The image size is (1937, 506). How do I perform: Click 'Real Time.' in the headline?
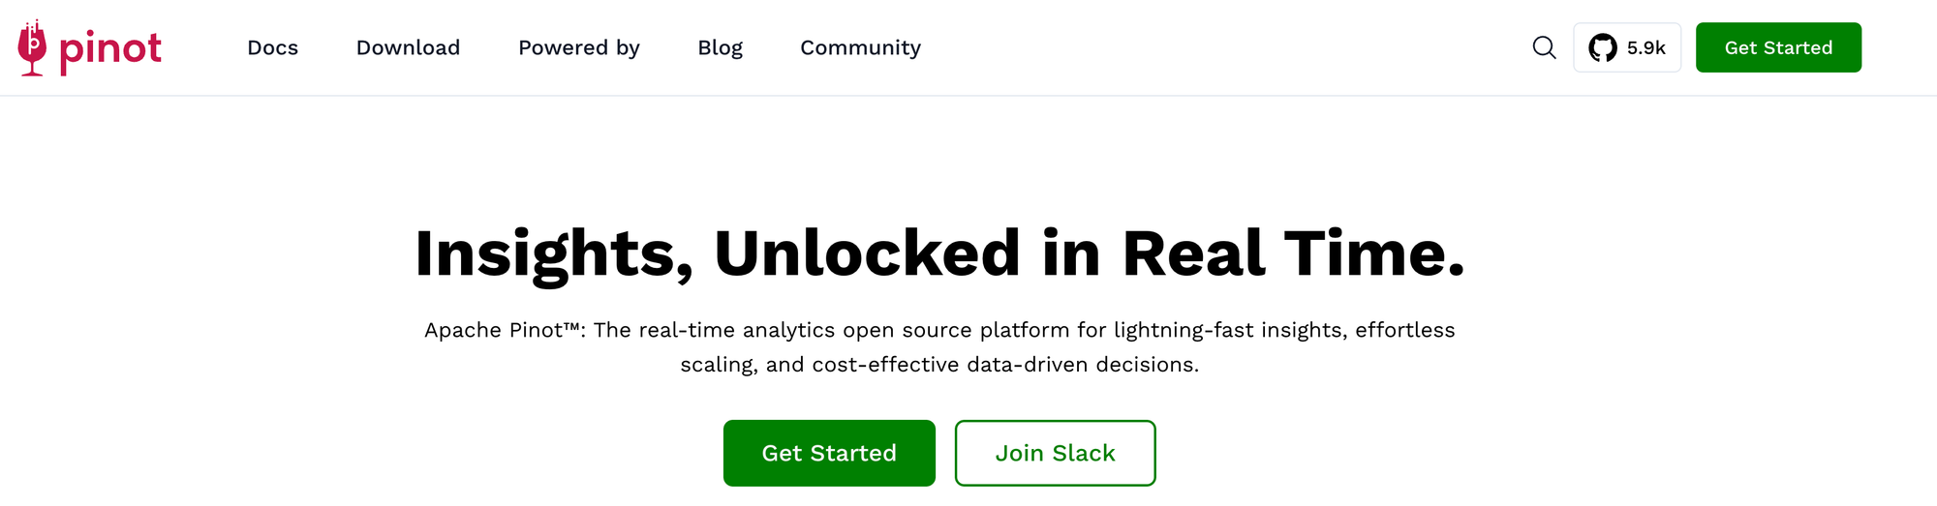(1292, 253)
